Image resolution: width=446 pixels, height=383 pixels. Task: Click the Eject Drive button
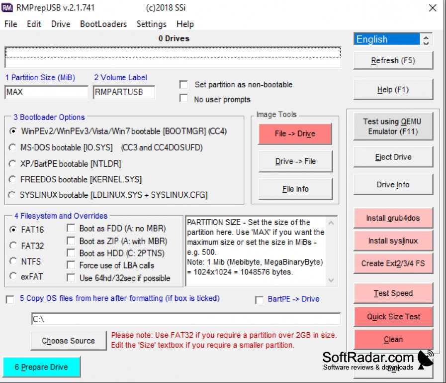coord(393,157)
